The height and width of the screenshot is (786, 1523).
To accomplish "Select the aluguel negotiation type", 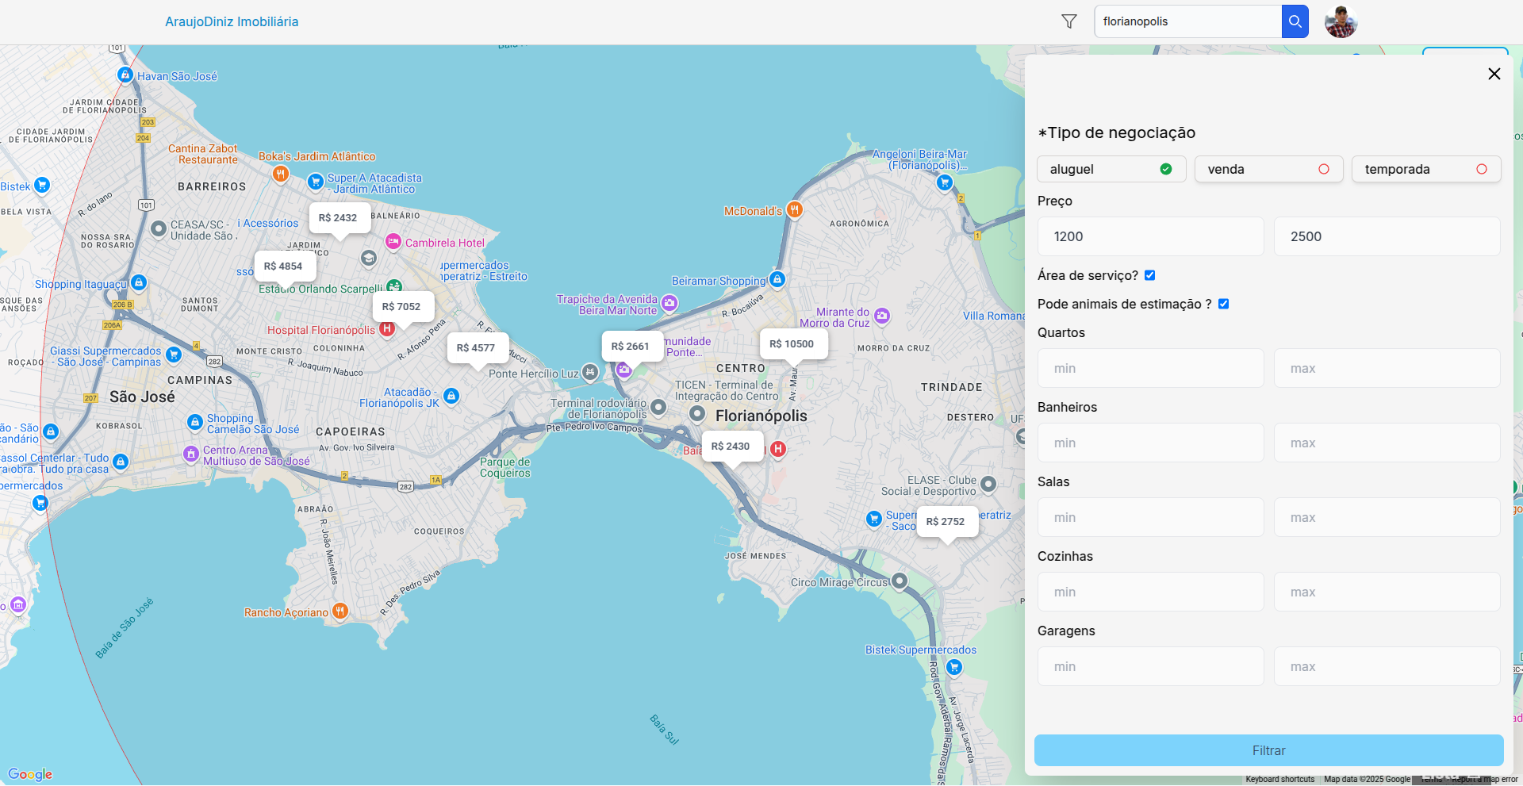I will coord(1111,169).
